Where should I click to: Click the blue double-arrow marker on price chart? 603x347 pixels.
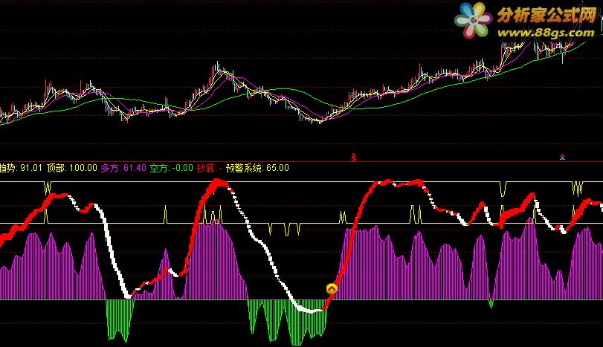562,156
